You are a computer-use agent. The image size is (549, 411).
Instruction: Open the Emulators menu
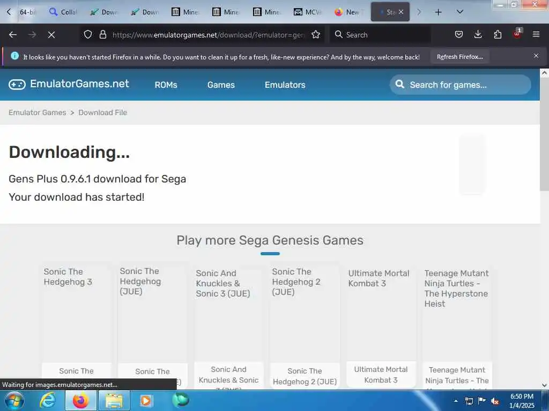pyautogui.click(x=285, y=85)
